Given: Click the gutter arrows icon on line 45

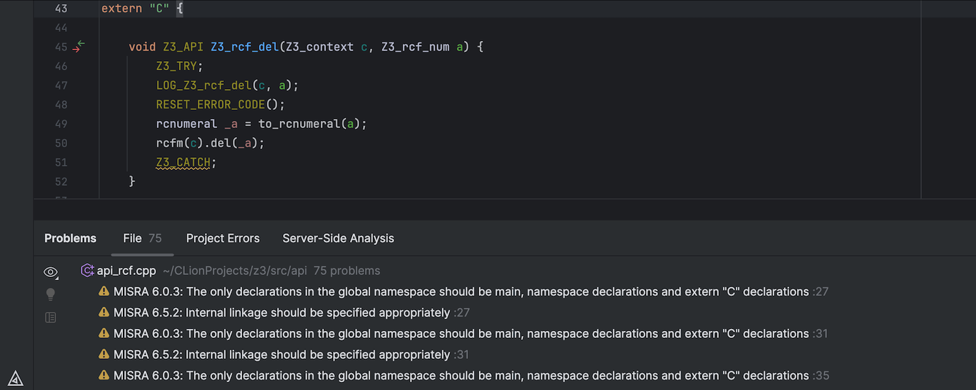Looking at the screenshot, I should click(x=79, y=47).
